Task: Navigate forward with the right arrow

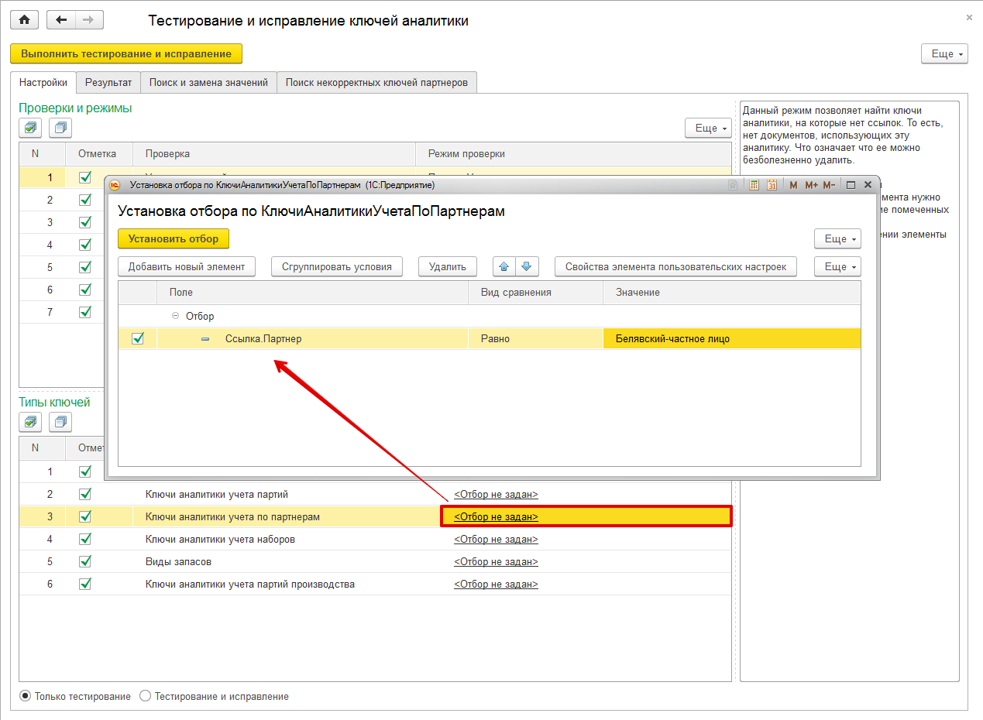Action: coord(89,20)
